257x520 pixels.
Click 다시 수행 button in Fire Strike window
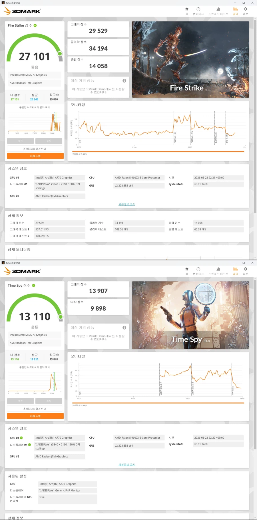coord(35,156)
